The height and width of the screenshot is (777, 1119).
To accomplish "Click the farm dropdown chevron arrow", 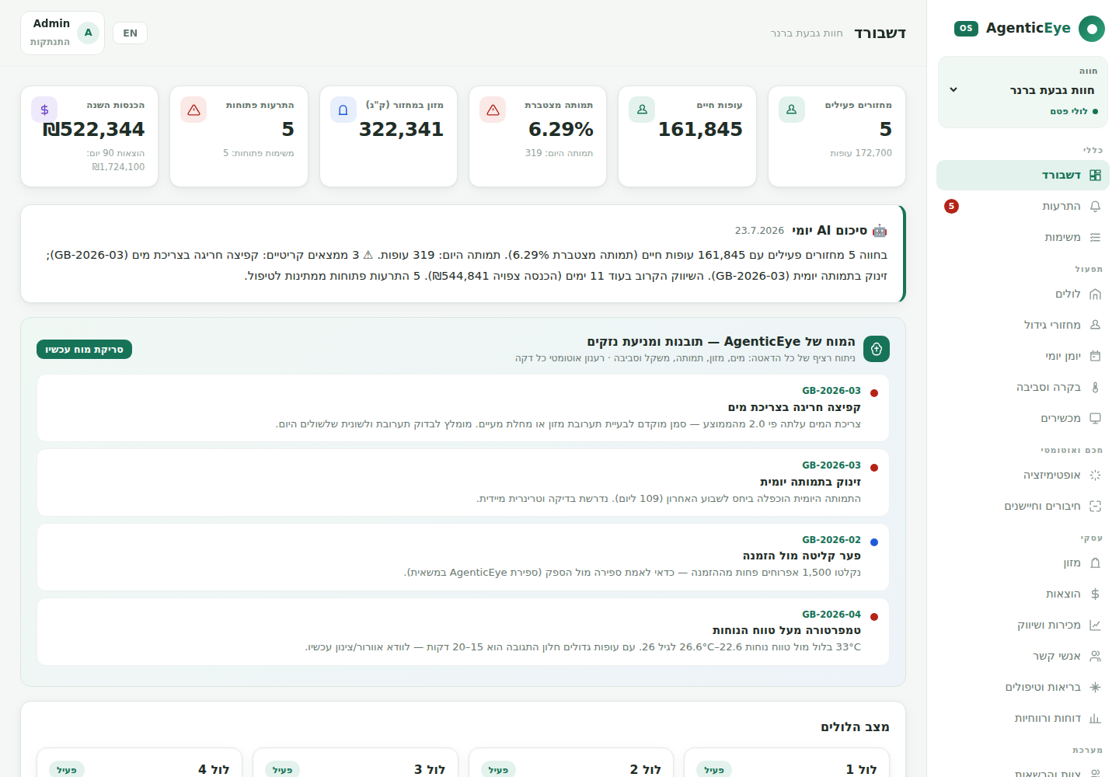I will pyautogui.click(x=953, y=90).
